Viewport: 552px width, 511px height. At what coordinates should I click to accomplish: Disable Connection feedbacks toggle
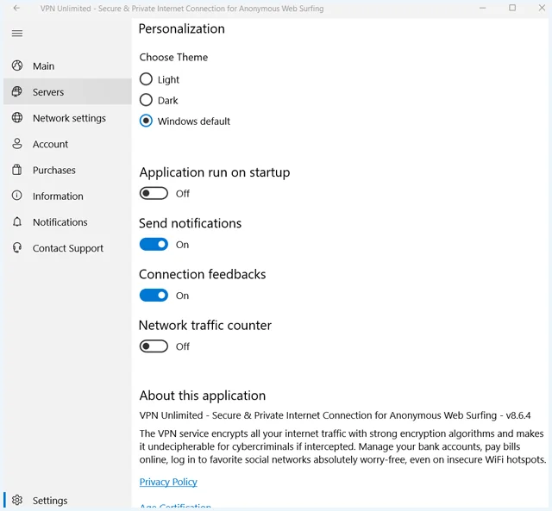pos(154,295)
